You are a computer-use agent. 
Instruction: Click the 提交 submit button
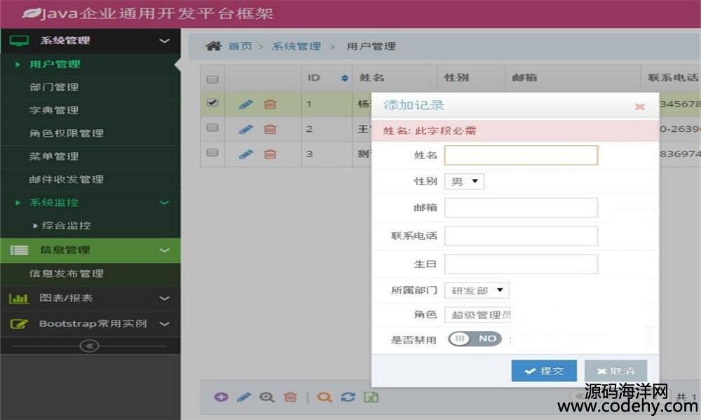[x=544, y=371]
